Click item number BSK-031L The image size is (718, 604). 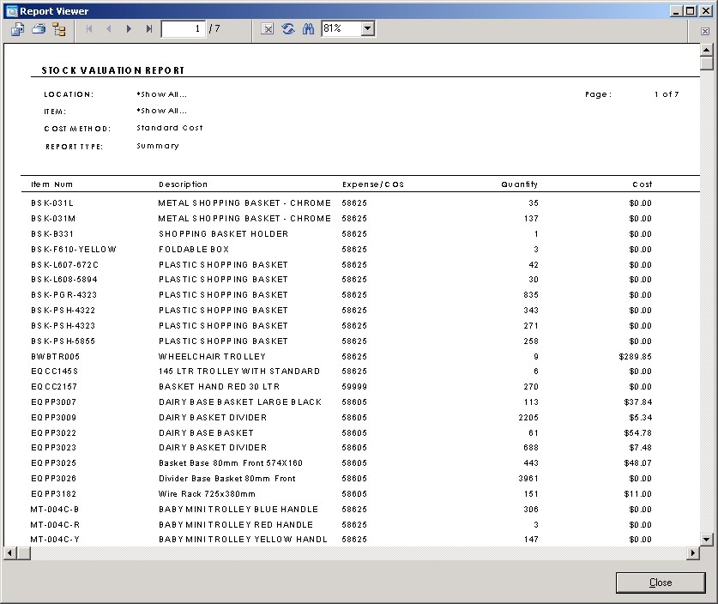tap(52, 202)
